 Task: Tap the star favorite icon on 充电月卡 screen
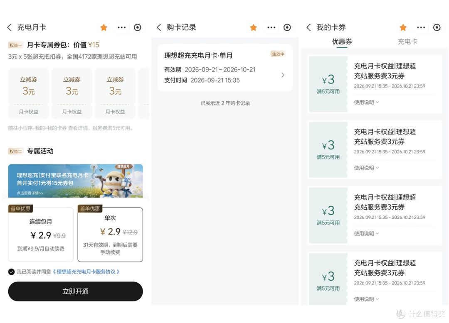(x=104, y=27)
